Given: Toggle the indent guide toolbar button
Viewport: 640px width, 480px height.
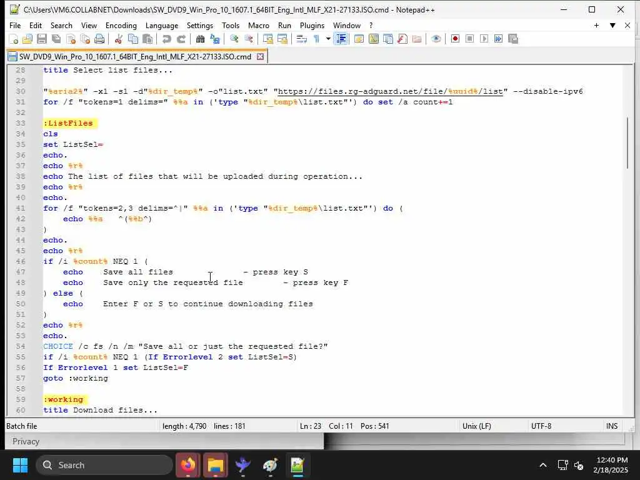Looking at the screenshot, I should [x=341, y=39].
